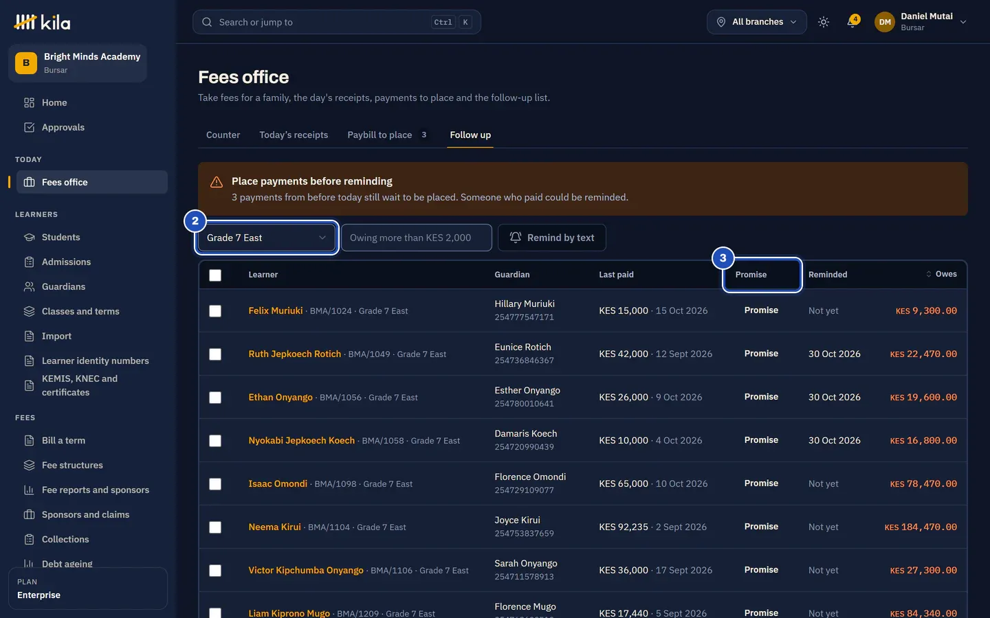
Task: Check the box for Felix Muriuki
Action: pyautogui.click(x=215, y=311)
